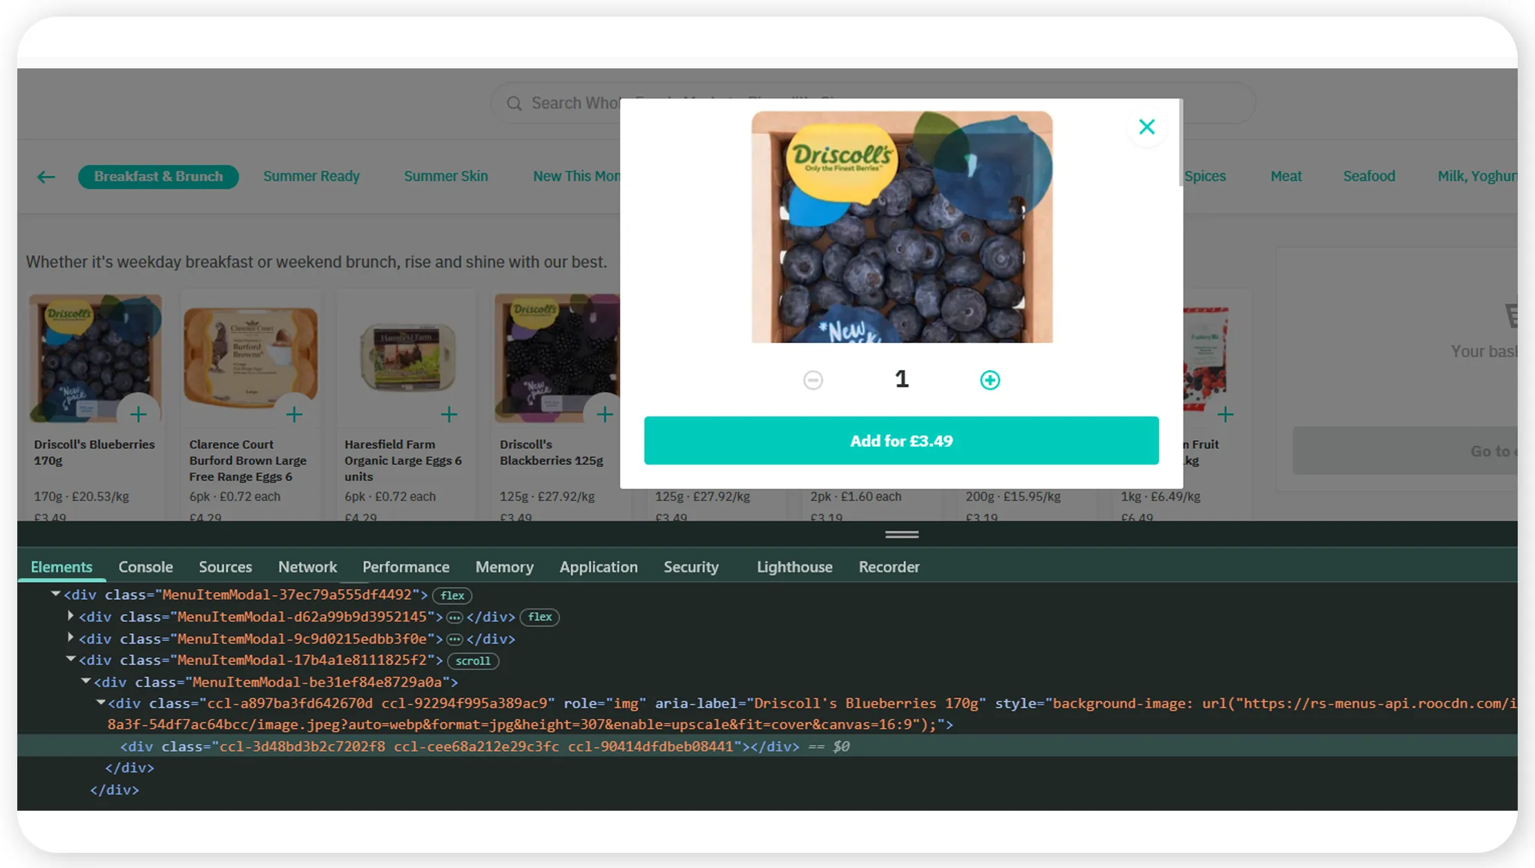1535x868 pixels.
Task: Open Driscoll's Blackberries 125g thumbnail
Action: (x=557, y=358)
